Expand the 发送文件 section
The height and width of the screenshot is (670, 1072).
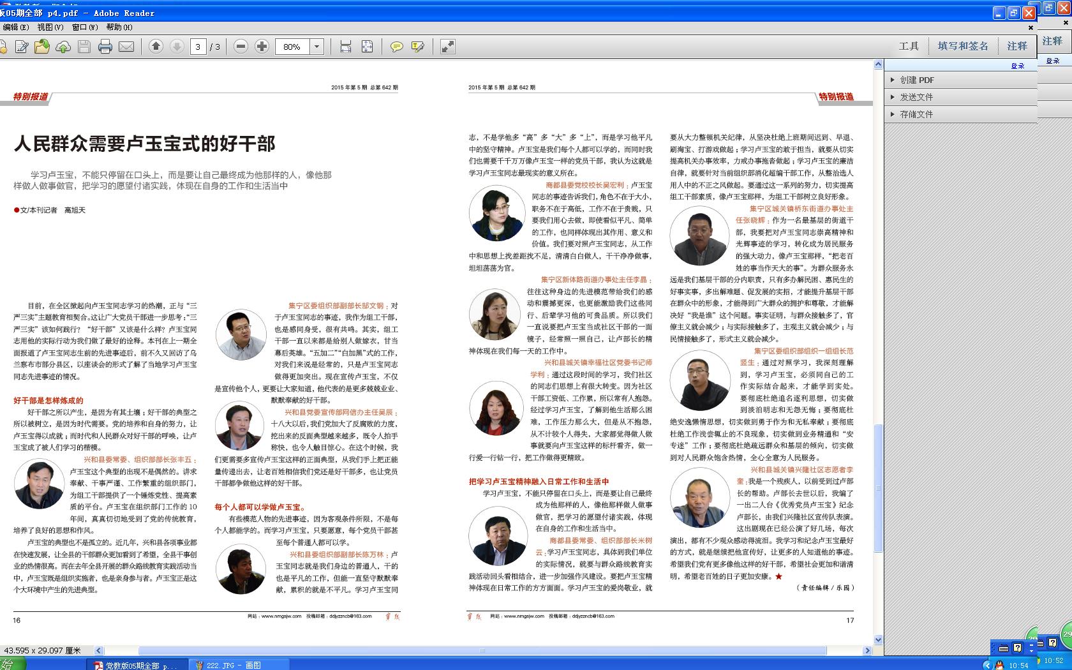pos(960,97)
